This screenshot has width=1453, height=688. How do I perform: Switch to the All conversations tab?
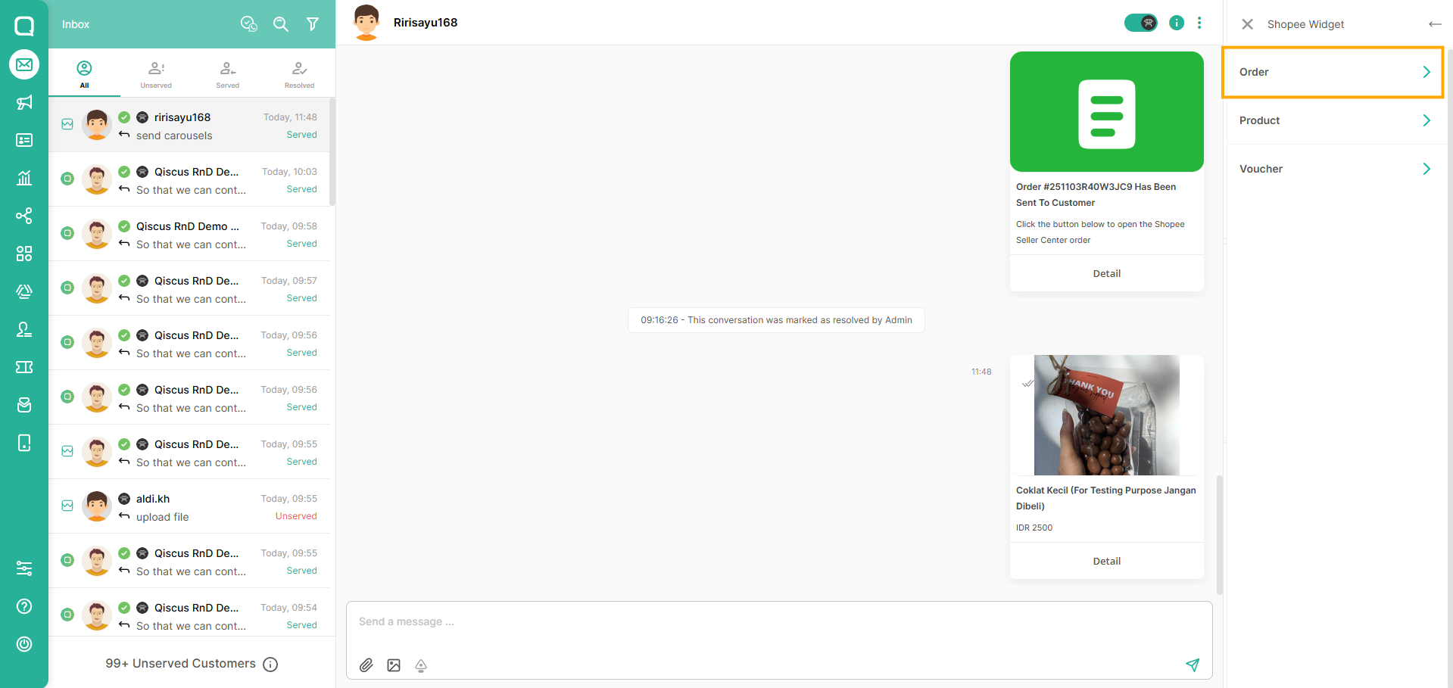click(84, 74)
